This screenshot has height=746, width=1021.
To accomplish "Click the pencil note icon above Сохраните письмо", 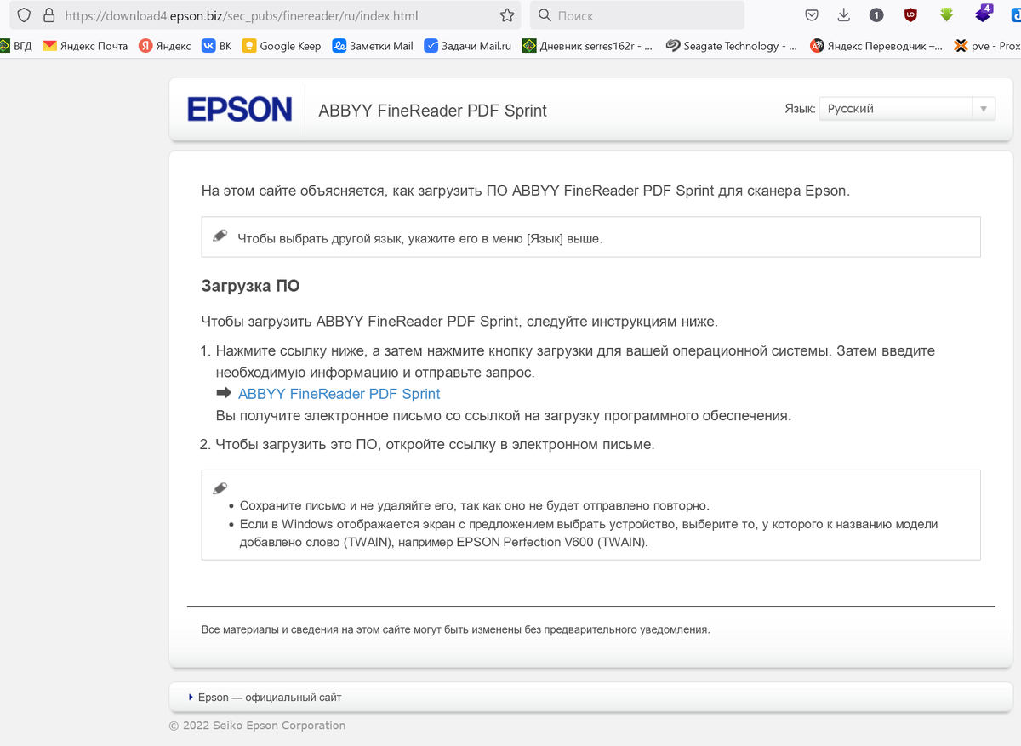I will [x=220, y=488].
